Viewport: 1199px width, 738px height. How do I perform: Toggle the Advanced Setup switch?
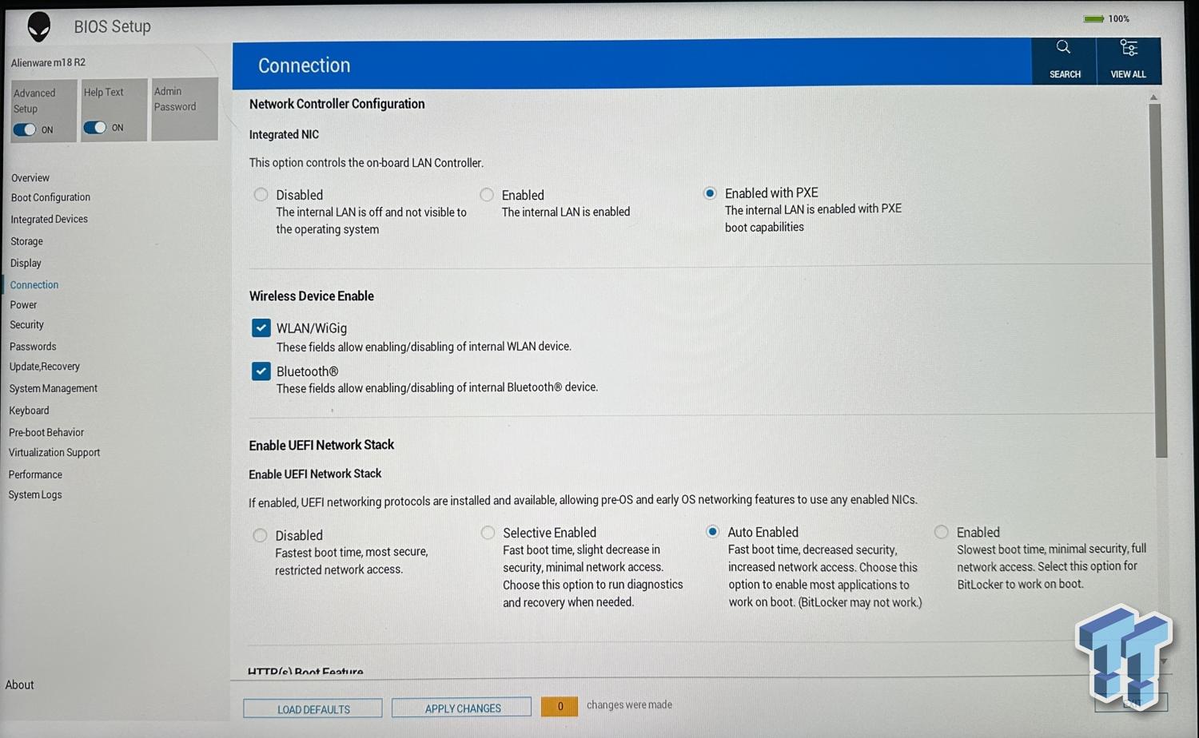pyautogui.click(x=25, y=129)
